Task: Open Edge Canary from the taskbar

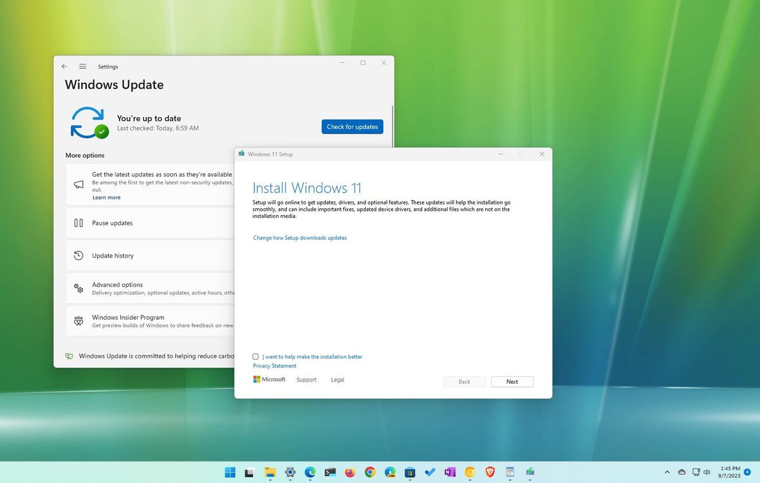Action: click(x=390, y=472)
